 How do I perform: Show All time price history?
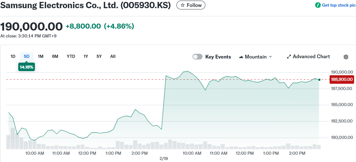[x=113, y=56]
